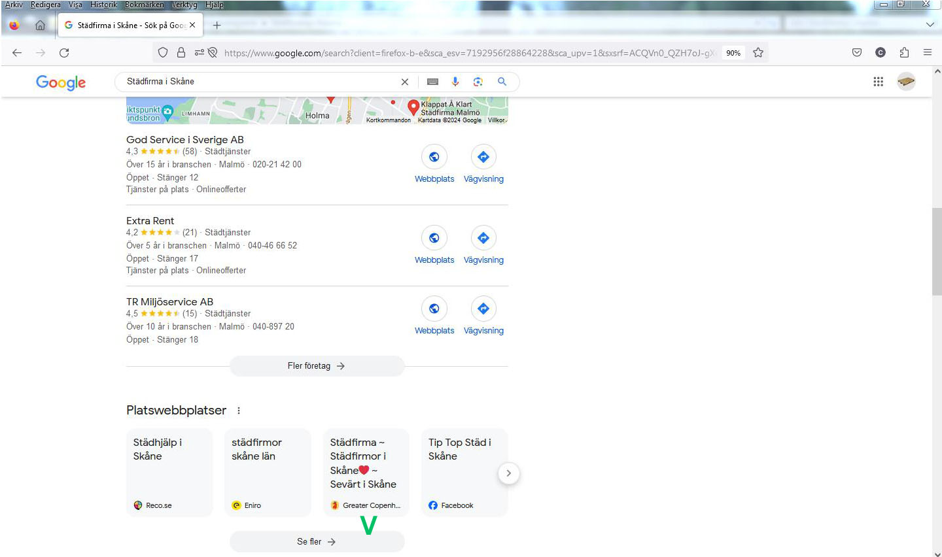Open TR Miljöservice AB listing
The image size is (942, 557).
[169, 302]
